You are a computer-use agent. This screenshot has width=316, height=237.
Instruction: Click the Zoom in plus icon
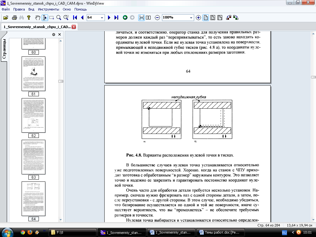[x=198, y=18]
